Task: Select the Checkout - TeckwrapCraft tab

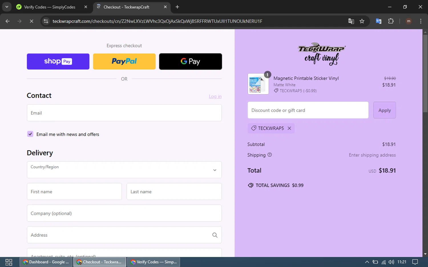Action: pyautogui.click(x=126, y=7)
